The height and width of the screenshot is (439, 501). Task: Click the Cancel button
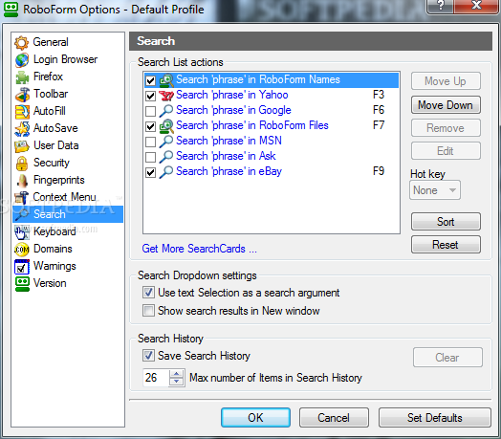334,418
